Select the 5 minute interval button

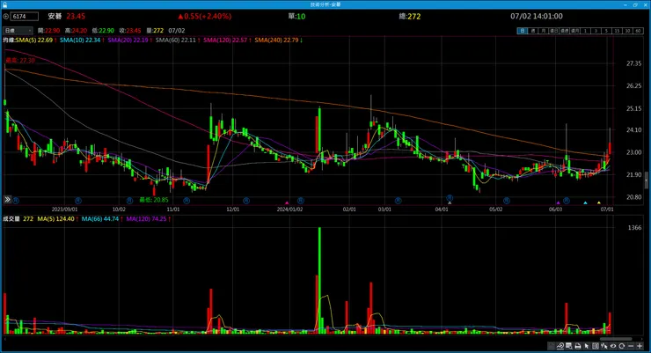(x=606, y=31)
